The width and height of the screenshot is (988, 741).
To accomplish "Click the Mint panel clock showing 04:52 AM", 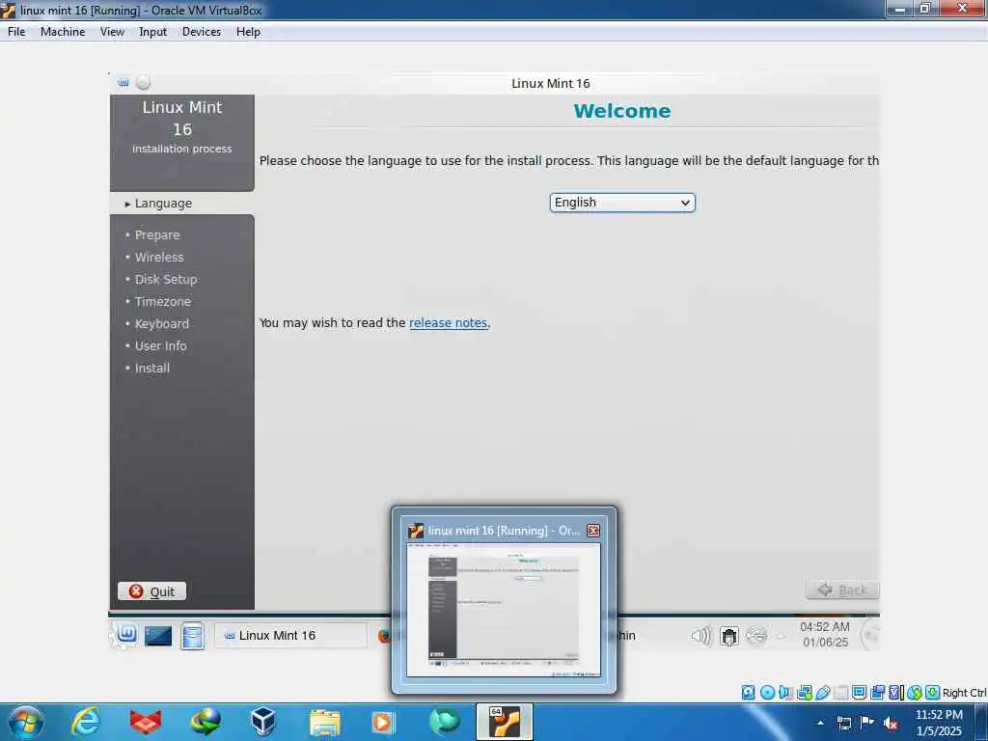I will [x=825, y=635].
